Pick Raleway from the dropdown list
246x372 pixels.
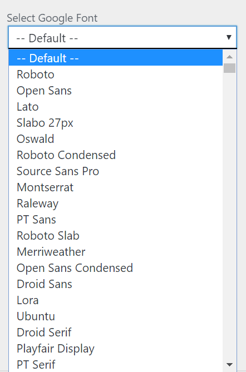(116, 204)
